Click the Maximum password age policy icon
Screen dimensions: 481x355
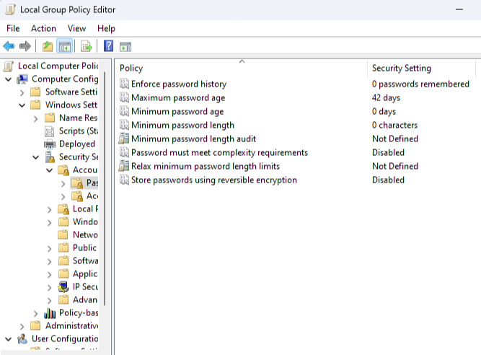pyautogui.click(x=124, y=97)
